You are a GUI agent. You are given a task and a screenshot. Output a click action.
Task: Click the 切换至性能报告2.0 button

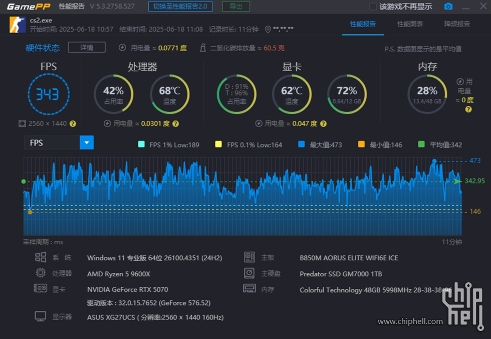pyautogui.click(x=180, y=6)
